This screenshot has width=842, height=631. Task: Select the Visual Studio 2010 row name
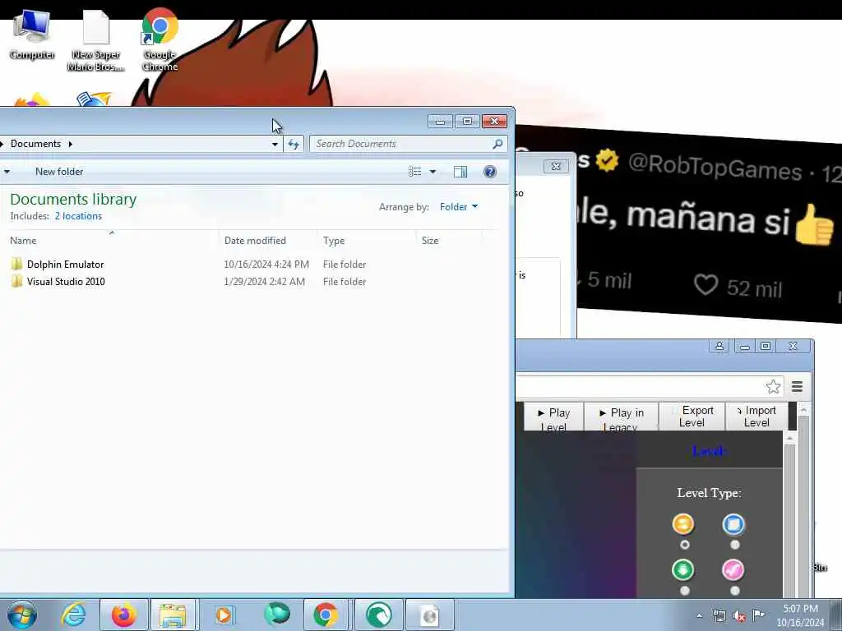pyautogui.click(x=66, y=281)
